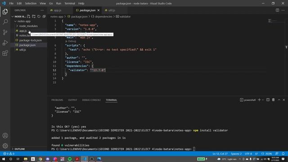
Task: Open the Extensions view
Action: (x=5, y=53)
